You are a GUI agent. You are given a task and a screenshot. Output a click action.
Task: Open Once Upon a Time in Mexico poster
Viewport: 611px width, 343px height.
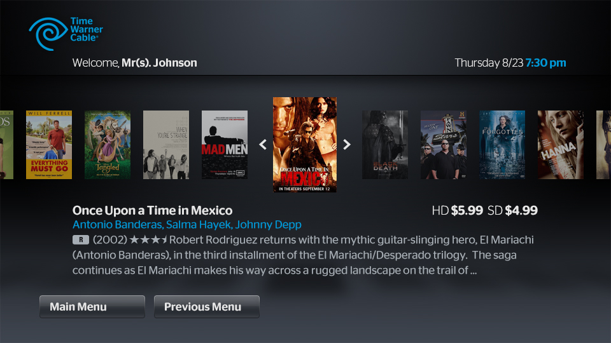(305, 145)
